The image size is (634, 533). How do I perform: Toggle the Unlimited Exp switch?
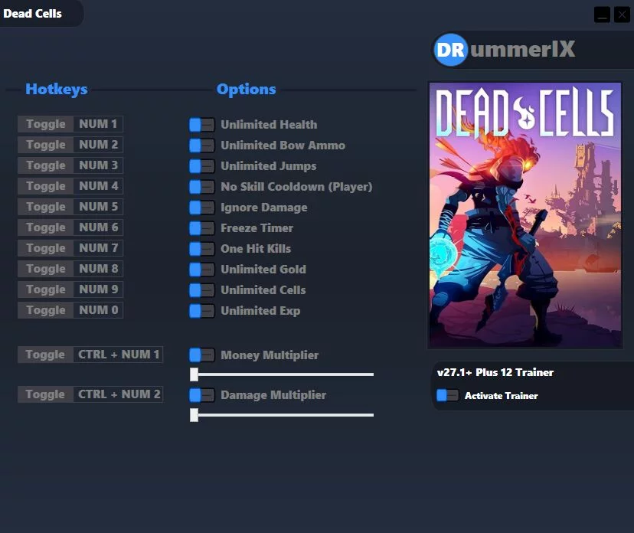(202, 311)
